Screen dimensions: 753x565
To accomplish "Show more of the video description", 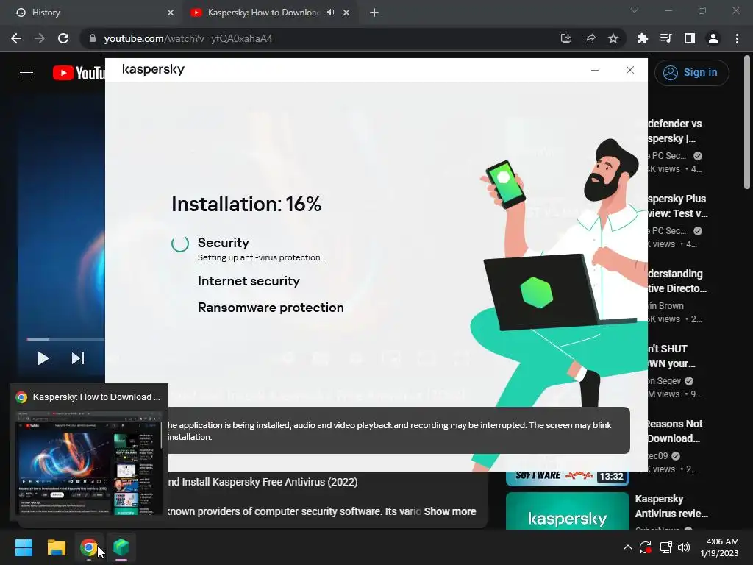I will [450, 512].
